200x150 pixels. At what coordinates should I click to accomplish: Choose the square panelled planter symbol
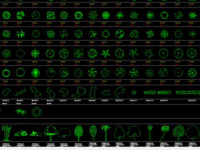point(78,53)
